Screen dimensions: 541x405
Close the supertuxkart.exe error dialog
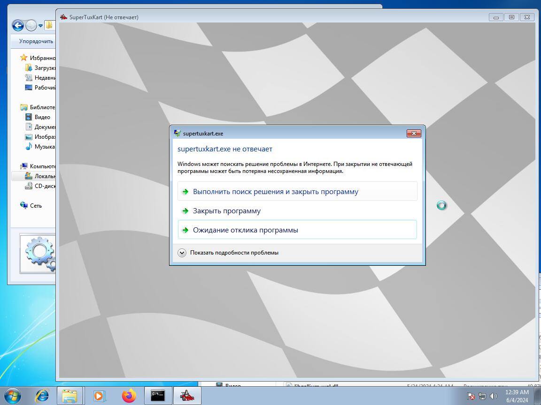(x=414, y=133)
